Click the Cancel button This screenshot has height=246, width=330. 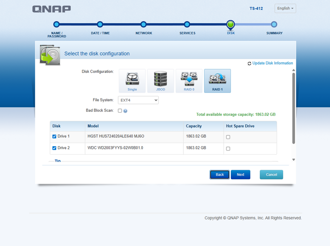(x=272, y=175)
